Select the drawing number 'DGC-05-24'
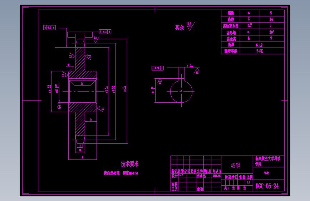 click(x=267, y=186)
